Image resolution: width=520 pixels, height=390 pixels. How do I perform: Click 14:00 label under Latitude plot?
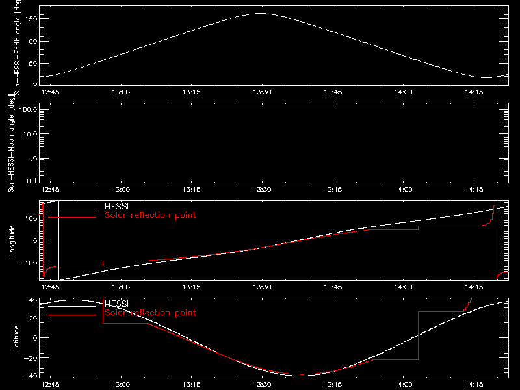point(403,385)
